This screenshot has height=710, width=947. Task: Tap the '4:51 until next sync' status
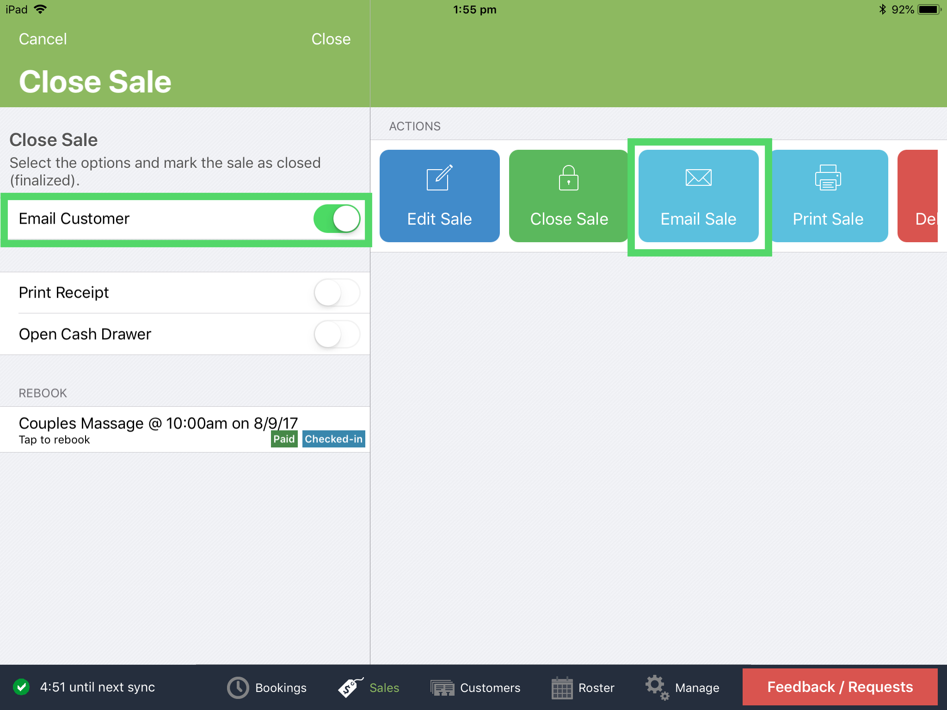click(97, 687)
